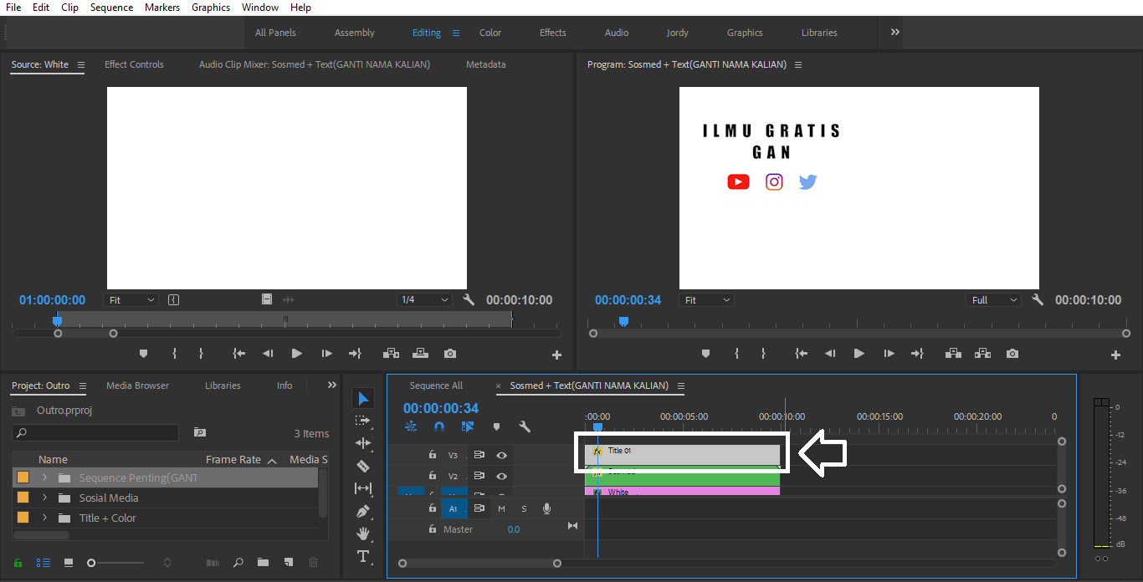Image resolution: width=1143 pixels, height=582 pixels.
Task: Open Program monitor settings wrench
Action: [x=1038, y=299]
